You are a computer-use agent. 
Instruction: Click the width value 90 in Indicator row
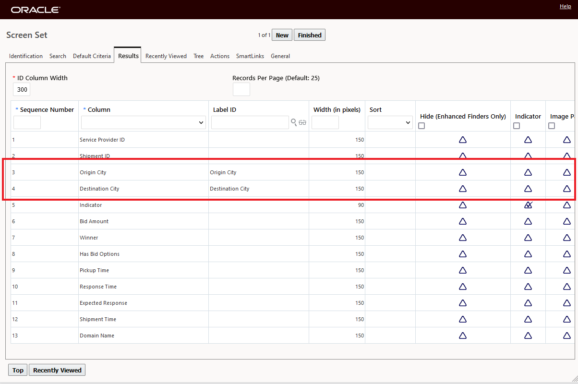361,205
